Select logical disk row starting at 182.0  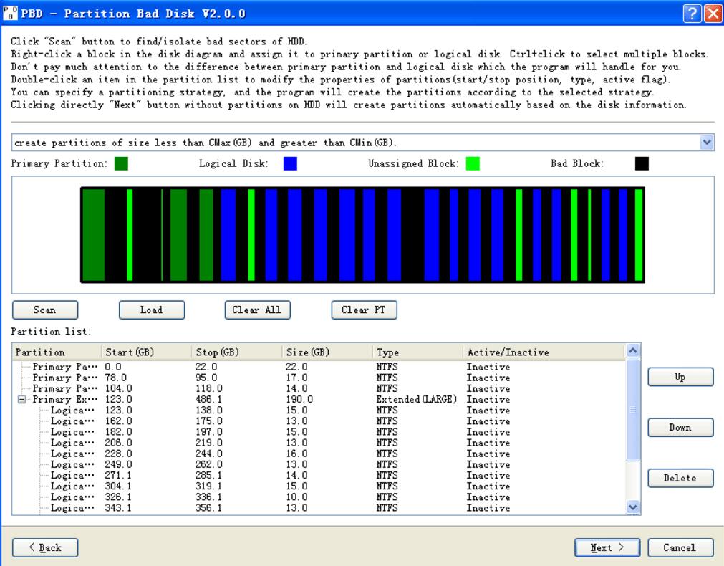(x=319, y=432)
